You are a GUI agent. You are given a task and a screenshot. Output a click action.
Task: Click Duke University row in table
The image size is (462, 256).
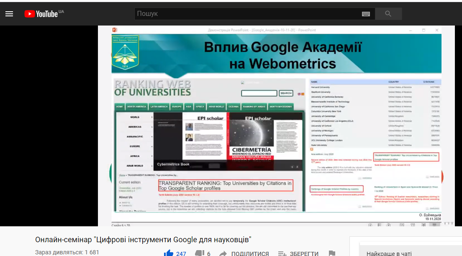pyautogui.click(x=375, y=145)
